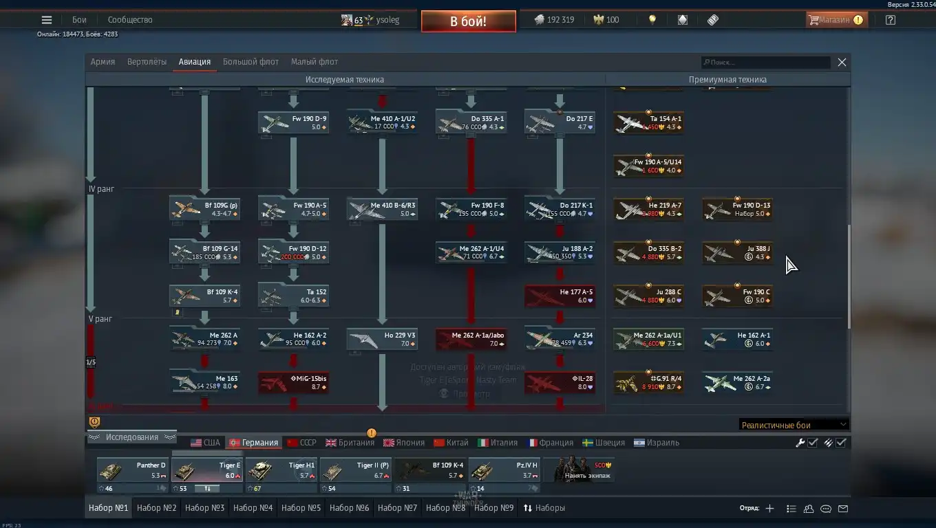Viewport: 936px width, 528px height.
Task: Switch to Малый флот tab
Action: pyautogui.click(x=315, y=62)
